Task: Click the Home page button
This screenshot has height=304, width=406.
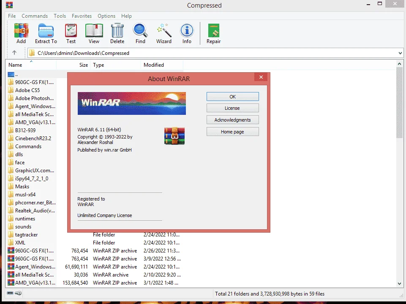Action: [x=232, y=132]
